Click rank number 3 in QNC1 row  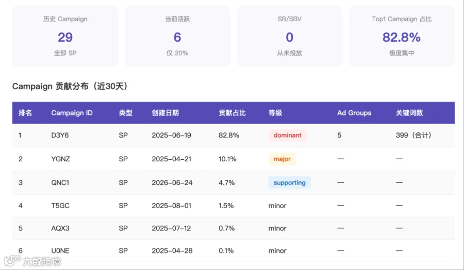point(21,182)
